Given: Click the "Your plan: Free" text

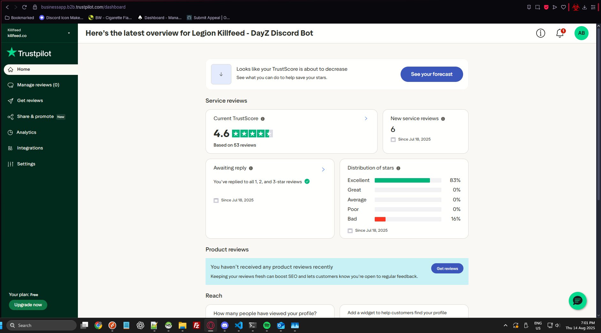Looking at the screenshot, I should 24,295.
